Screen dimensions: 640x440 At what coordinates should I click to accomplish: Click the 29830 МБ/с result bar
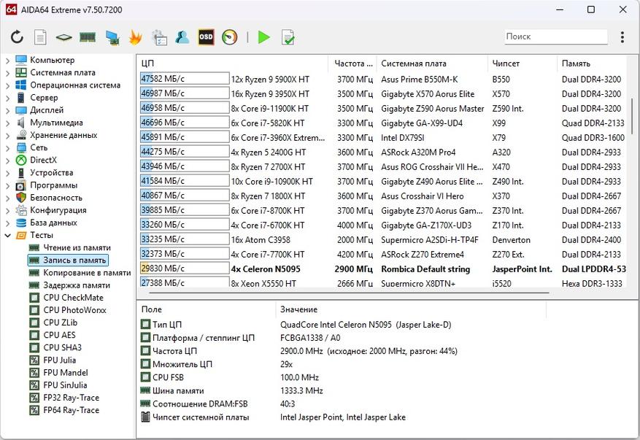[185, 269]
